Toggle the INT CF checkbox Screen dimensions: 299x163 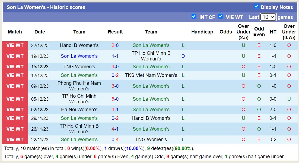tap(194, 16)
